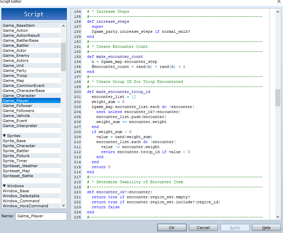The image size is (283, 233).
Task: Open Help for the Script Editor
Action: pos(266,228)
